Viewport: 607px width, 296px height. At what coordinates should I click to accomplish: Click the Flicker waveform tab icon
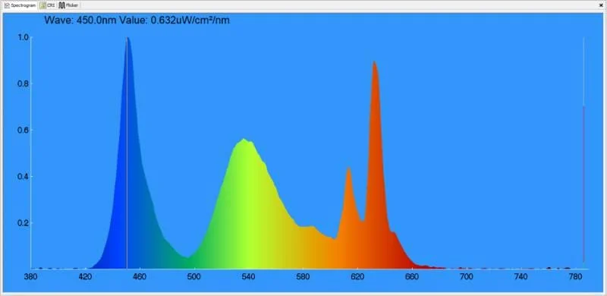[x=61, y=5]
